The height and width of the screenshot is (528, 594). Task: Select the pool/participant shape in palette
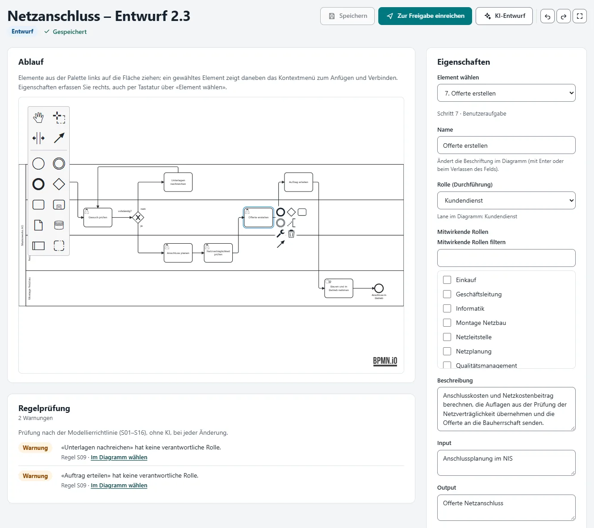(x=38, y=245)
